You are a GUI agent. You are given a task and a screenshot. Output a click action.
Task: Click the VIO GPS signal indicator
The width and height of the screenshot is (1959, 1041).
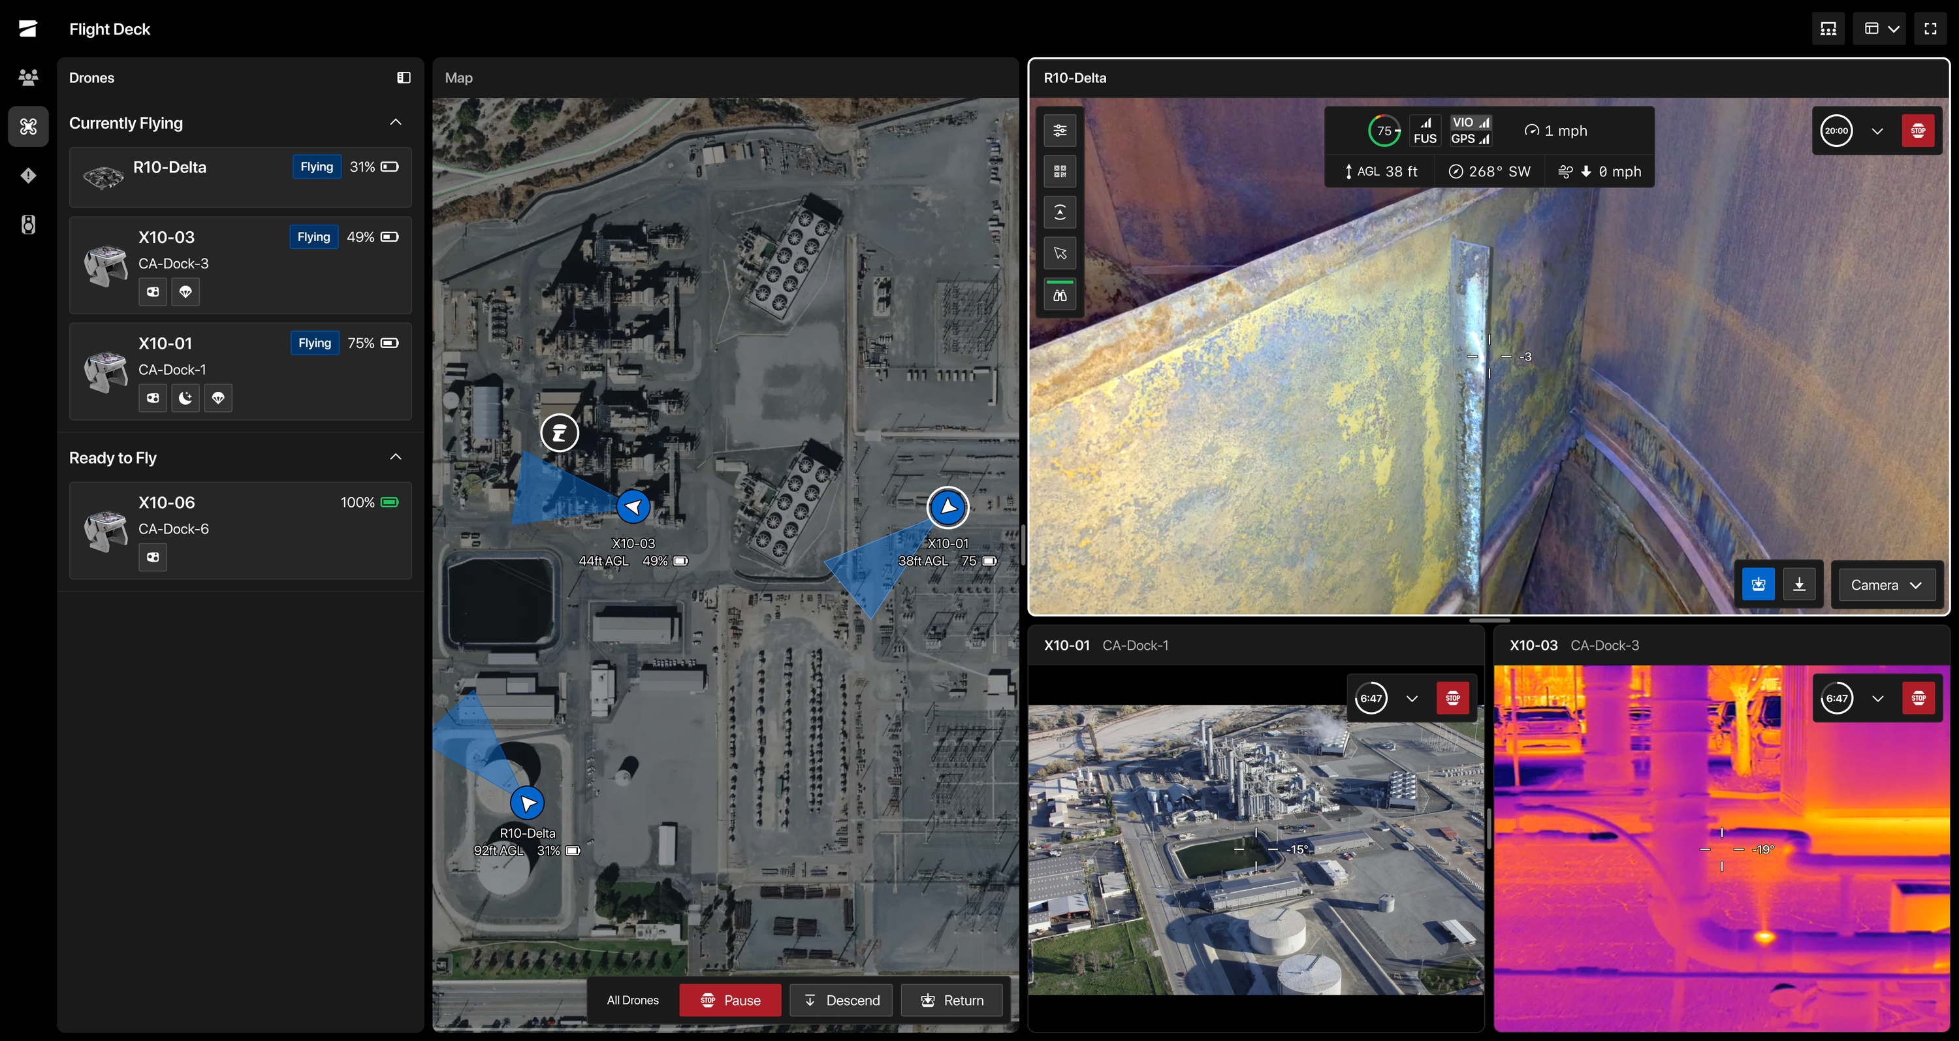pyautogui.click(x=1470, y=131)
